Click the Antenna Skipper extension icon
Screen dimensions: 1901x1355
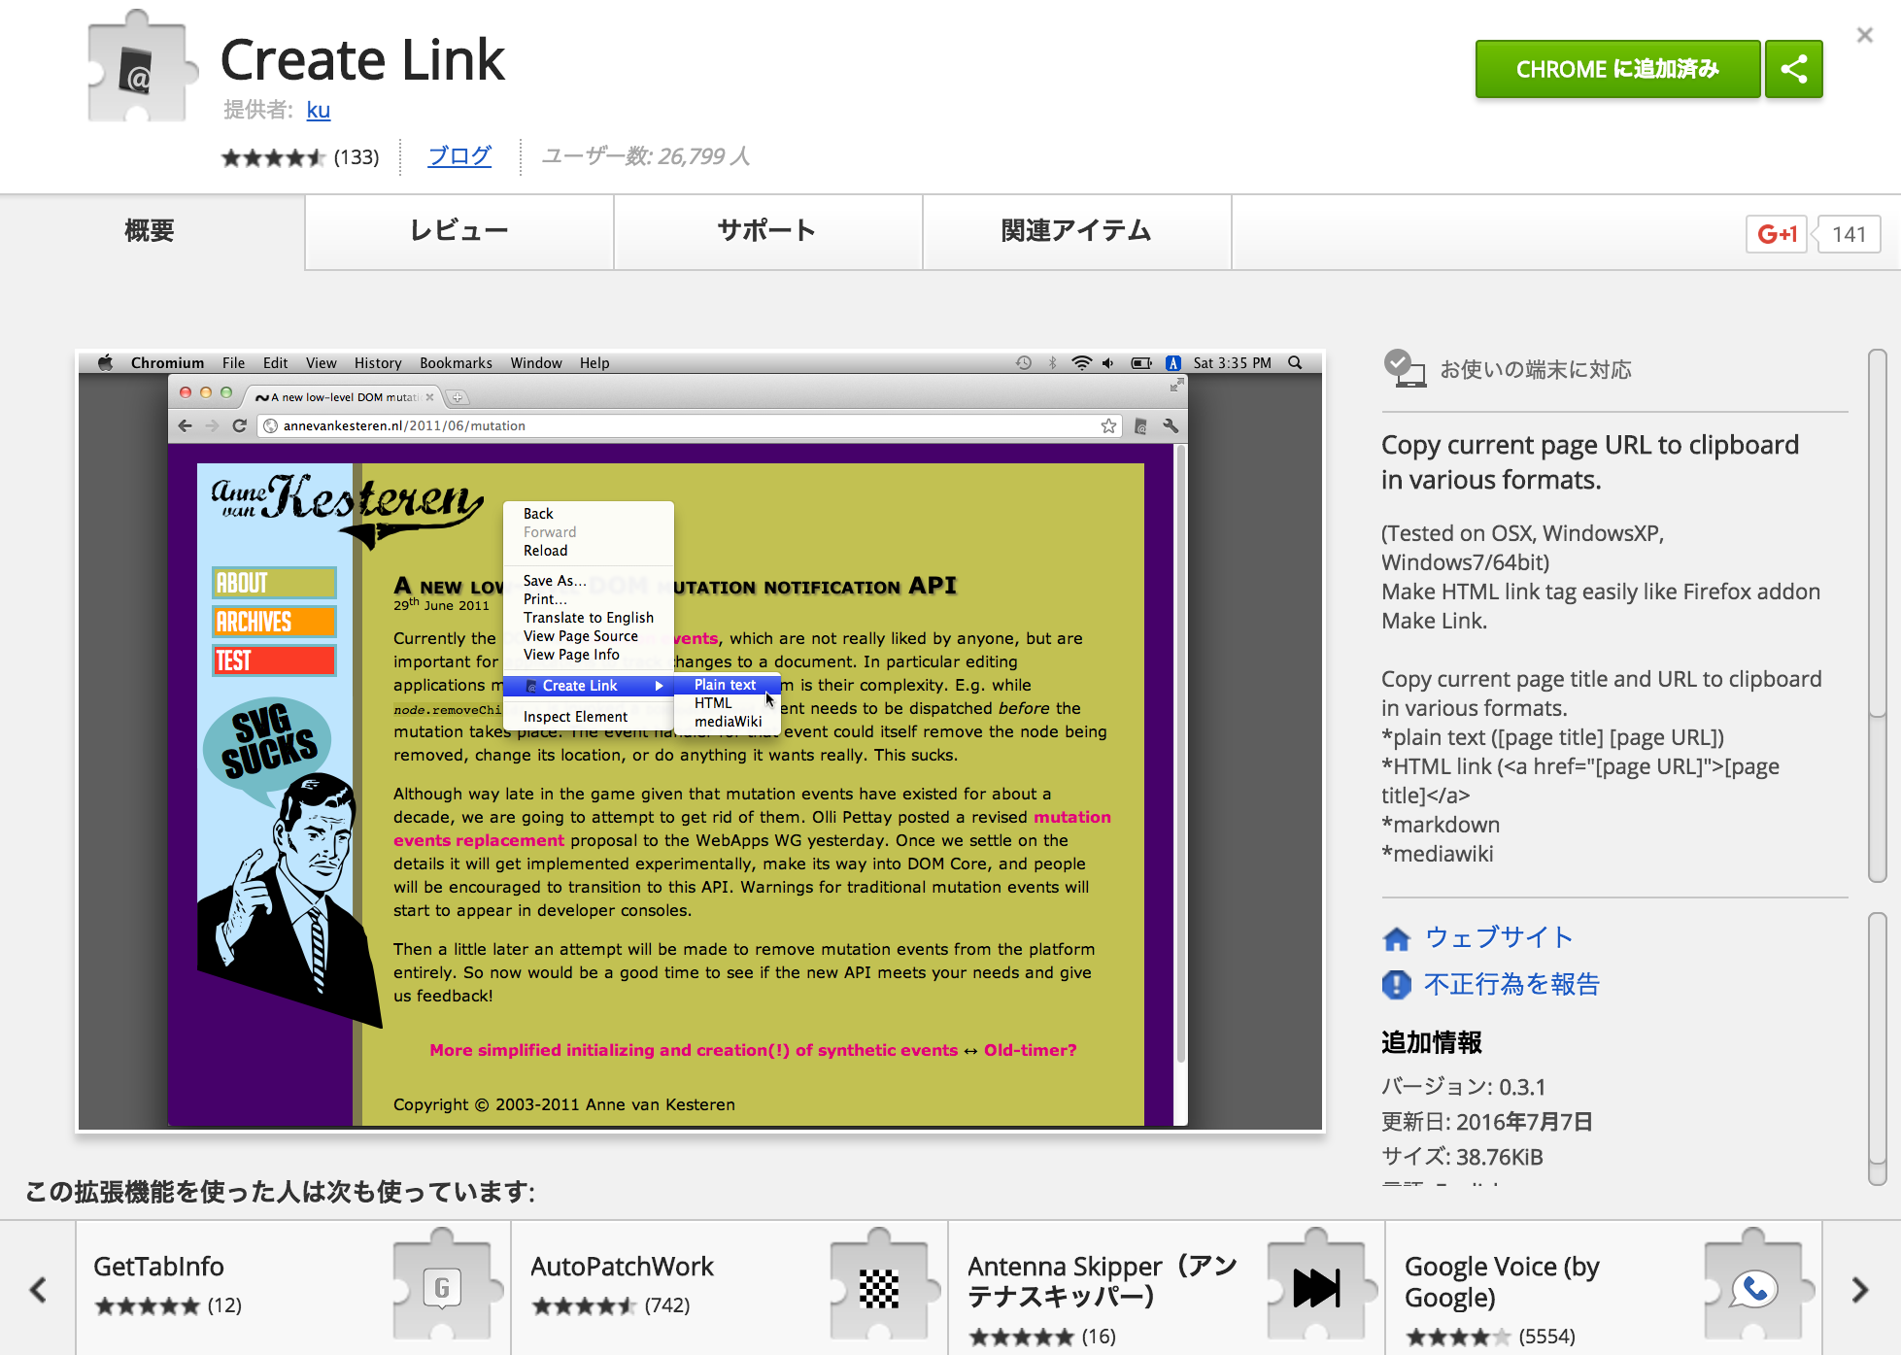click(1316, 1288)
